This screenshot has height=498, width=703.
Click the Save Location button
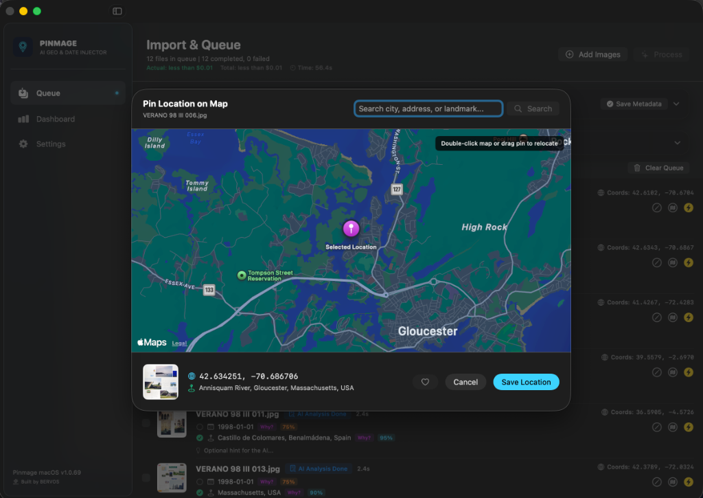tap(526, 382)
